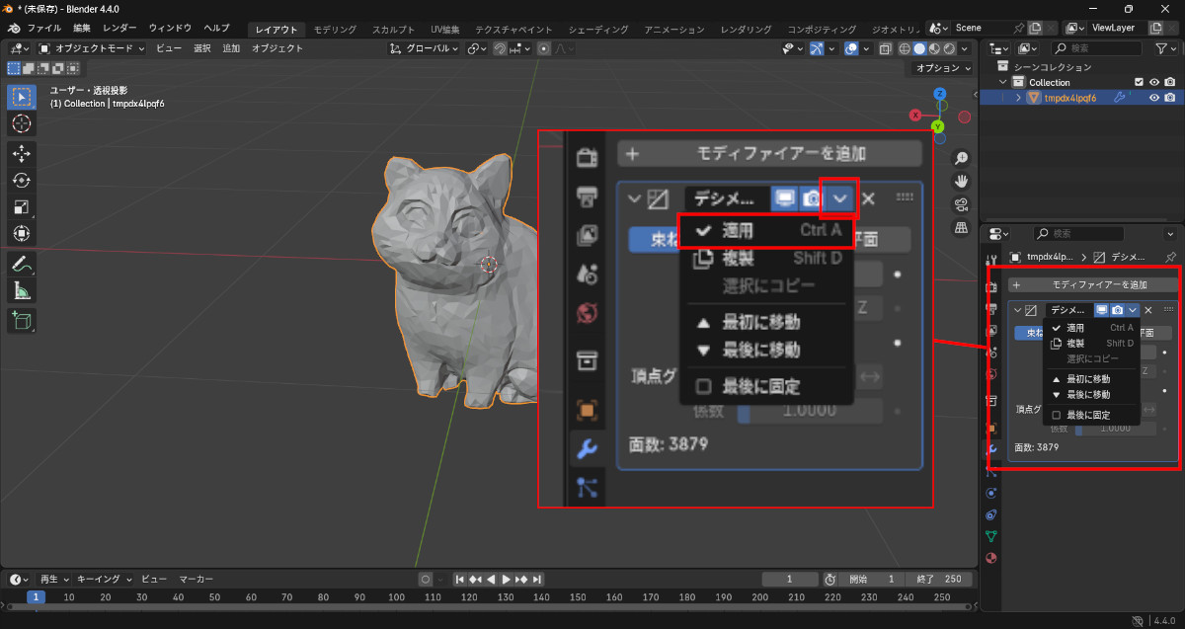
Task: Select the 3D Cursor tool
Action: pyautogui.click(x=22, y=123)
